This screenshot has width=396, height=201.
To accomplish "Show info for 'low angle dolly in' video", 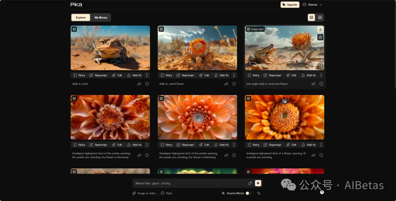I will point(321,84).
